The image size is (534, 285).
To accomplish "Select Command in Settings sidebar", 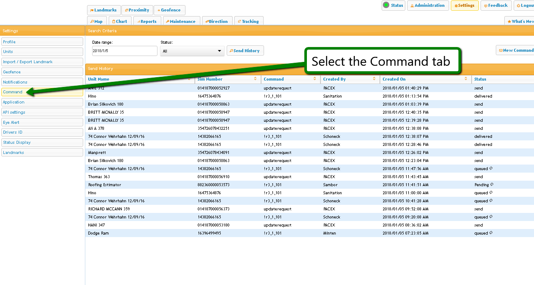I will point(13,92).
